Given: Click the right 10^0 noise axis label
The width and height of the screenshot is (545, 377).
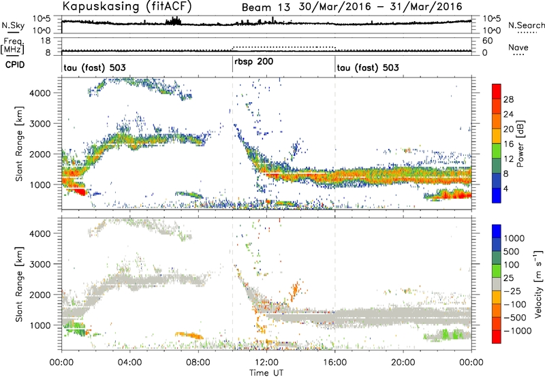Looking at the screenshot, I should click(492, 31).
